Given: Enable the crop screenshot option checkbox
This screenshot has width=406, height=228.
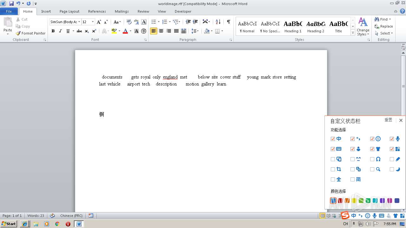Looking at the screenshot, I should point(333,169).
